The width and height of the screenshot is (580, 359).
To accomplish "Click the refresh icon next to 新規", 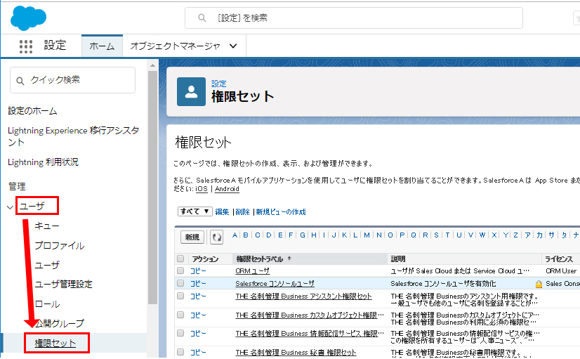I will click(217, 237).
